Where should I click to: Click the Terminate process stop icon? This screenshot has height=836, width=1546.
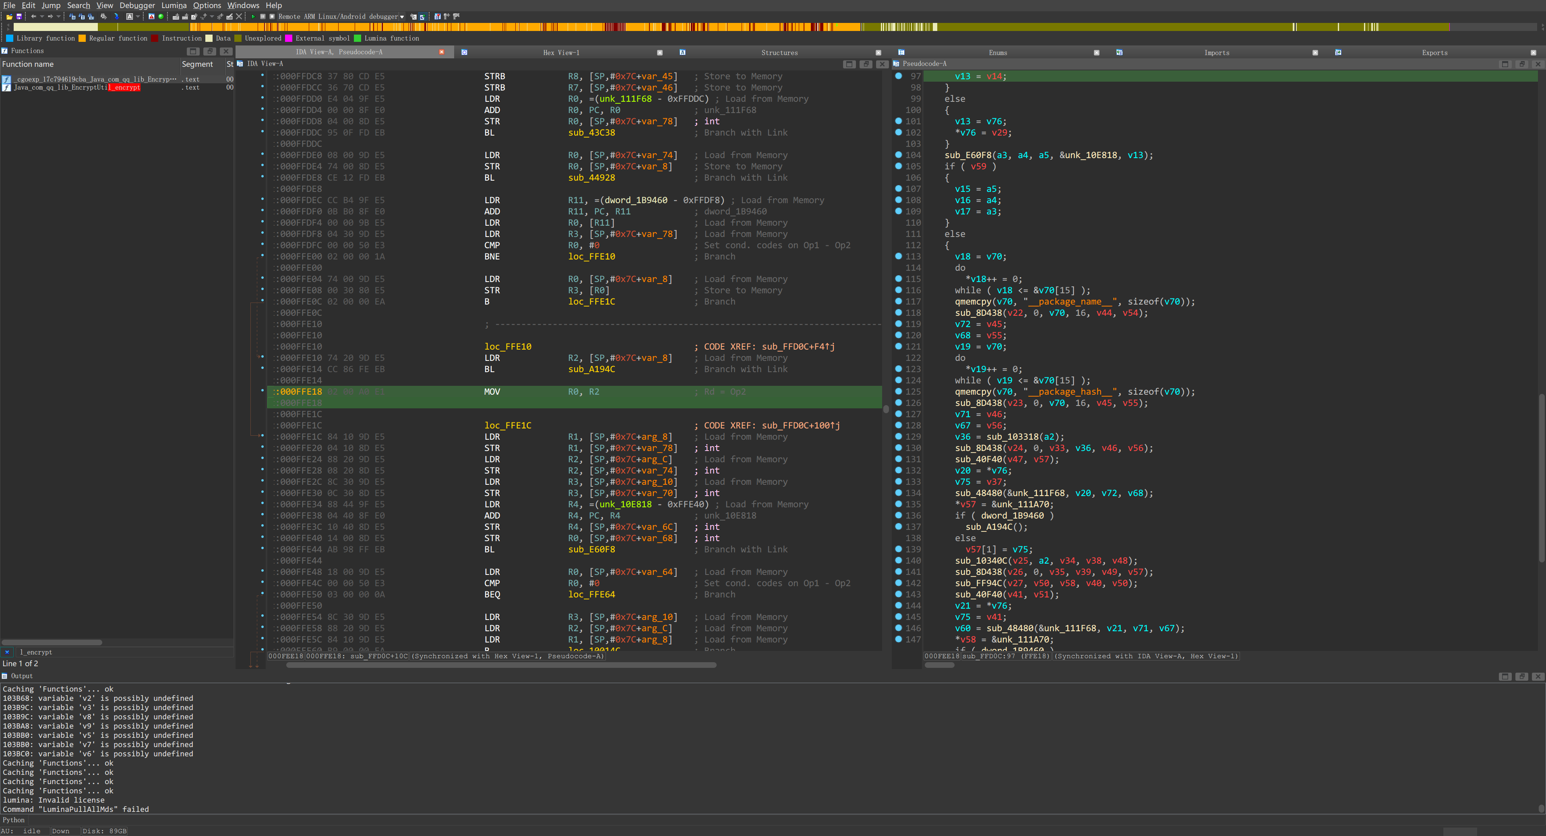[272, 17]
